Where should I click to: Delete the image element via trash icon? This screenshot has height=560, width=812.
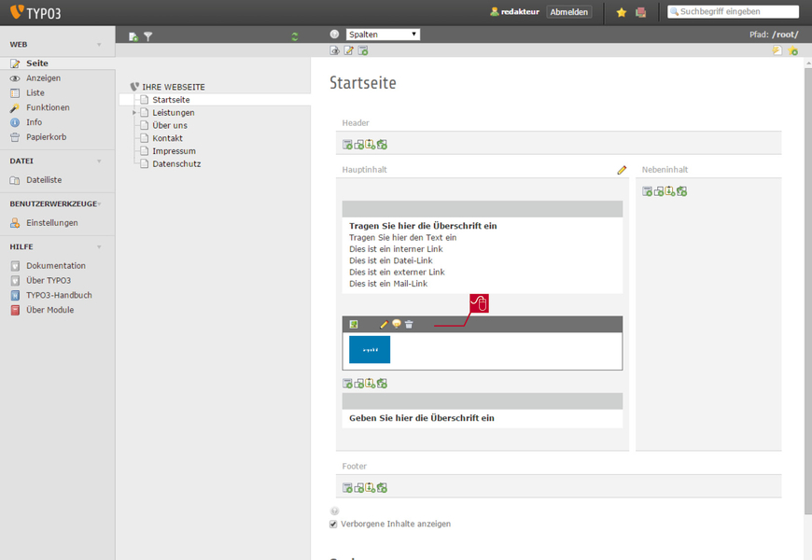(x=409, y=324)
